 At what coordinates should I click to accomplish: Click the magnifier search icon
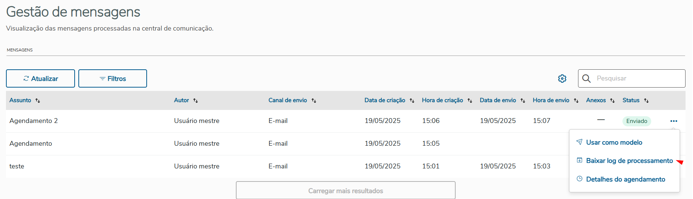coord(586,79)
